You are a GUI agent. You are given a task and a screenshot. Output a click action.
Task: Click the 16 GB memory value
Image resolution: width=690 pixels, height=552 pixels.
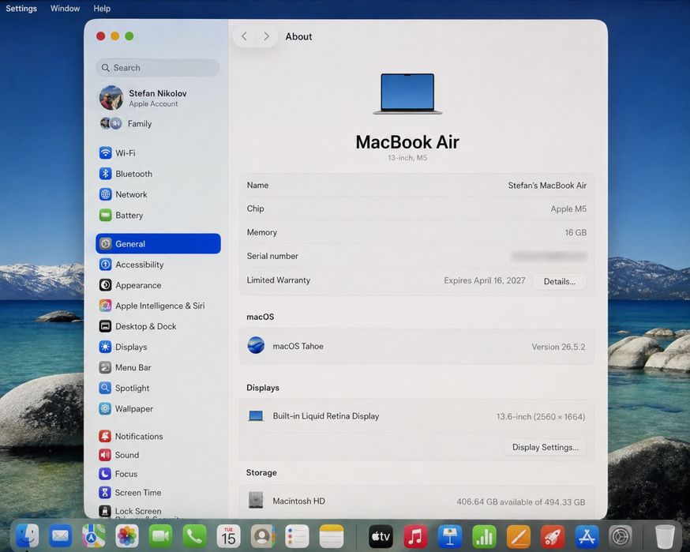click(576, 232)
